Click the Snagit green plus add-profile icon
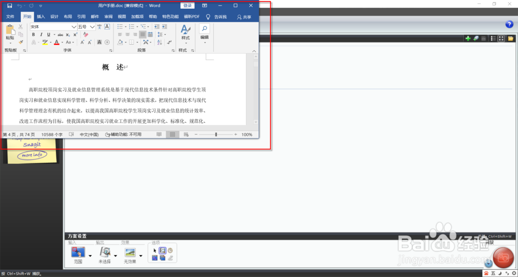 [468, 38]
